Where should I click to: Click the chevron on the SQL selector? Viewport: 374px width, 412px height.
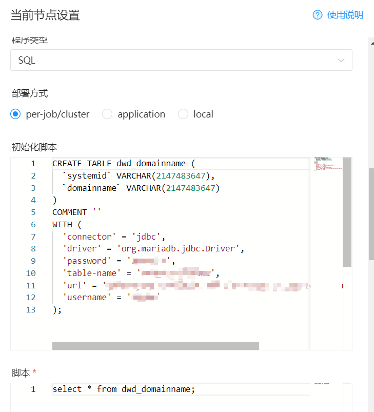tap(341, 60)
